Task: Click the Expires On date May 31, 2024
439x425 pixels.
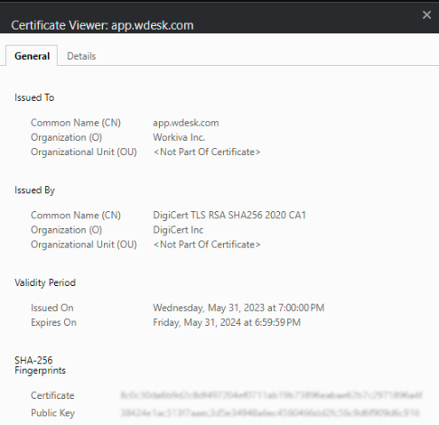Action: click(x=227, y=322)
